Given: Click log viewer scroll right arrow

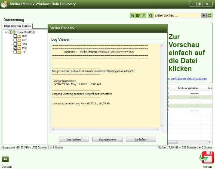Looking at the screenshot, I should (x=157, y=129).
